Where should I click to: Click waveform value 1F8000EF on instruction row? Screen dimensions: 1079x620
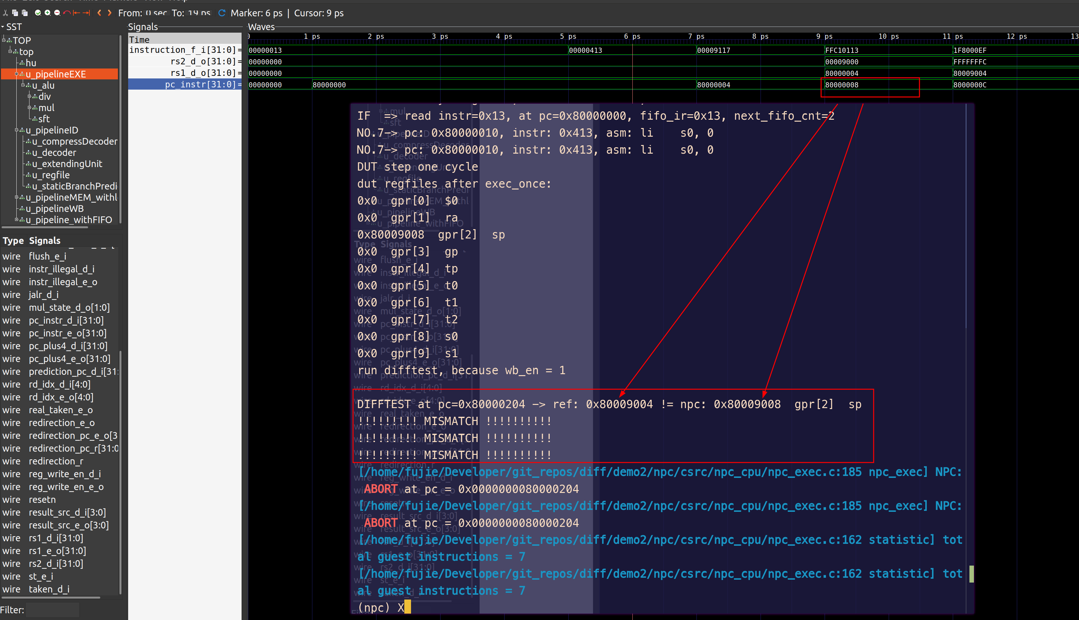pyautogui.click(x=970, y=50)
